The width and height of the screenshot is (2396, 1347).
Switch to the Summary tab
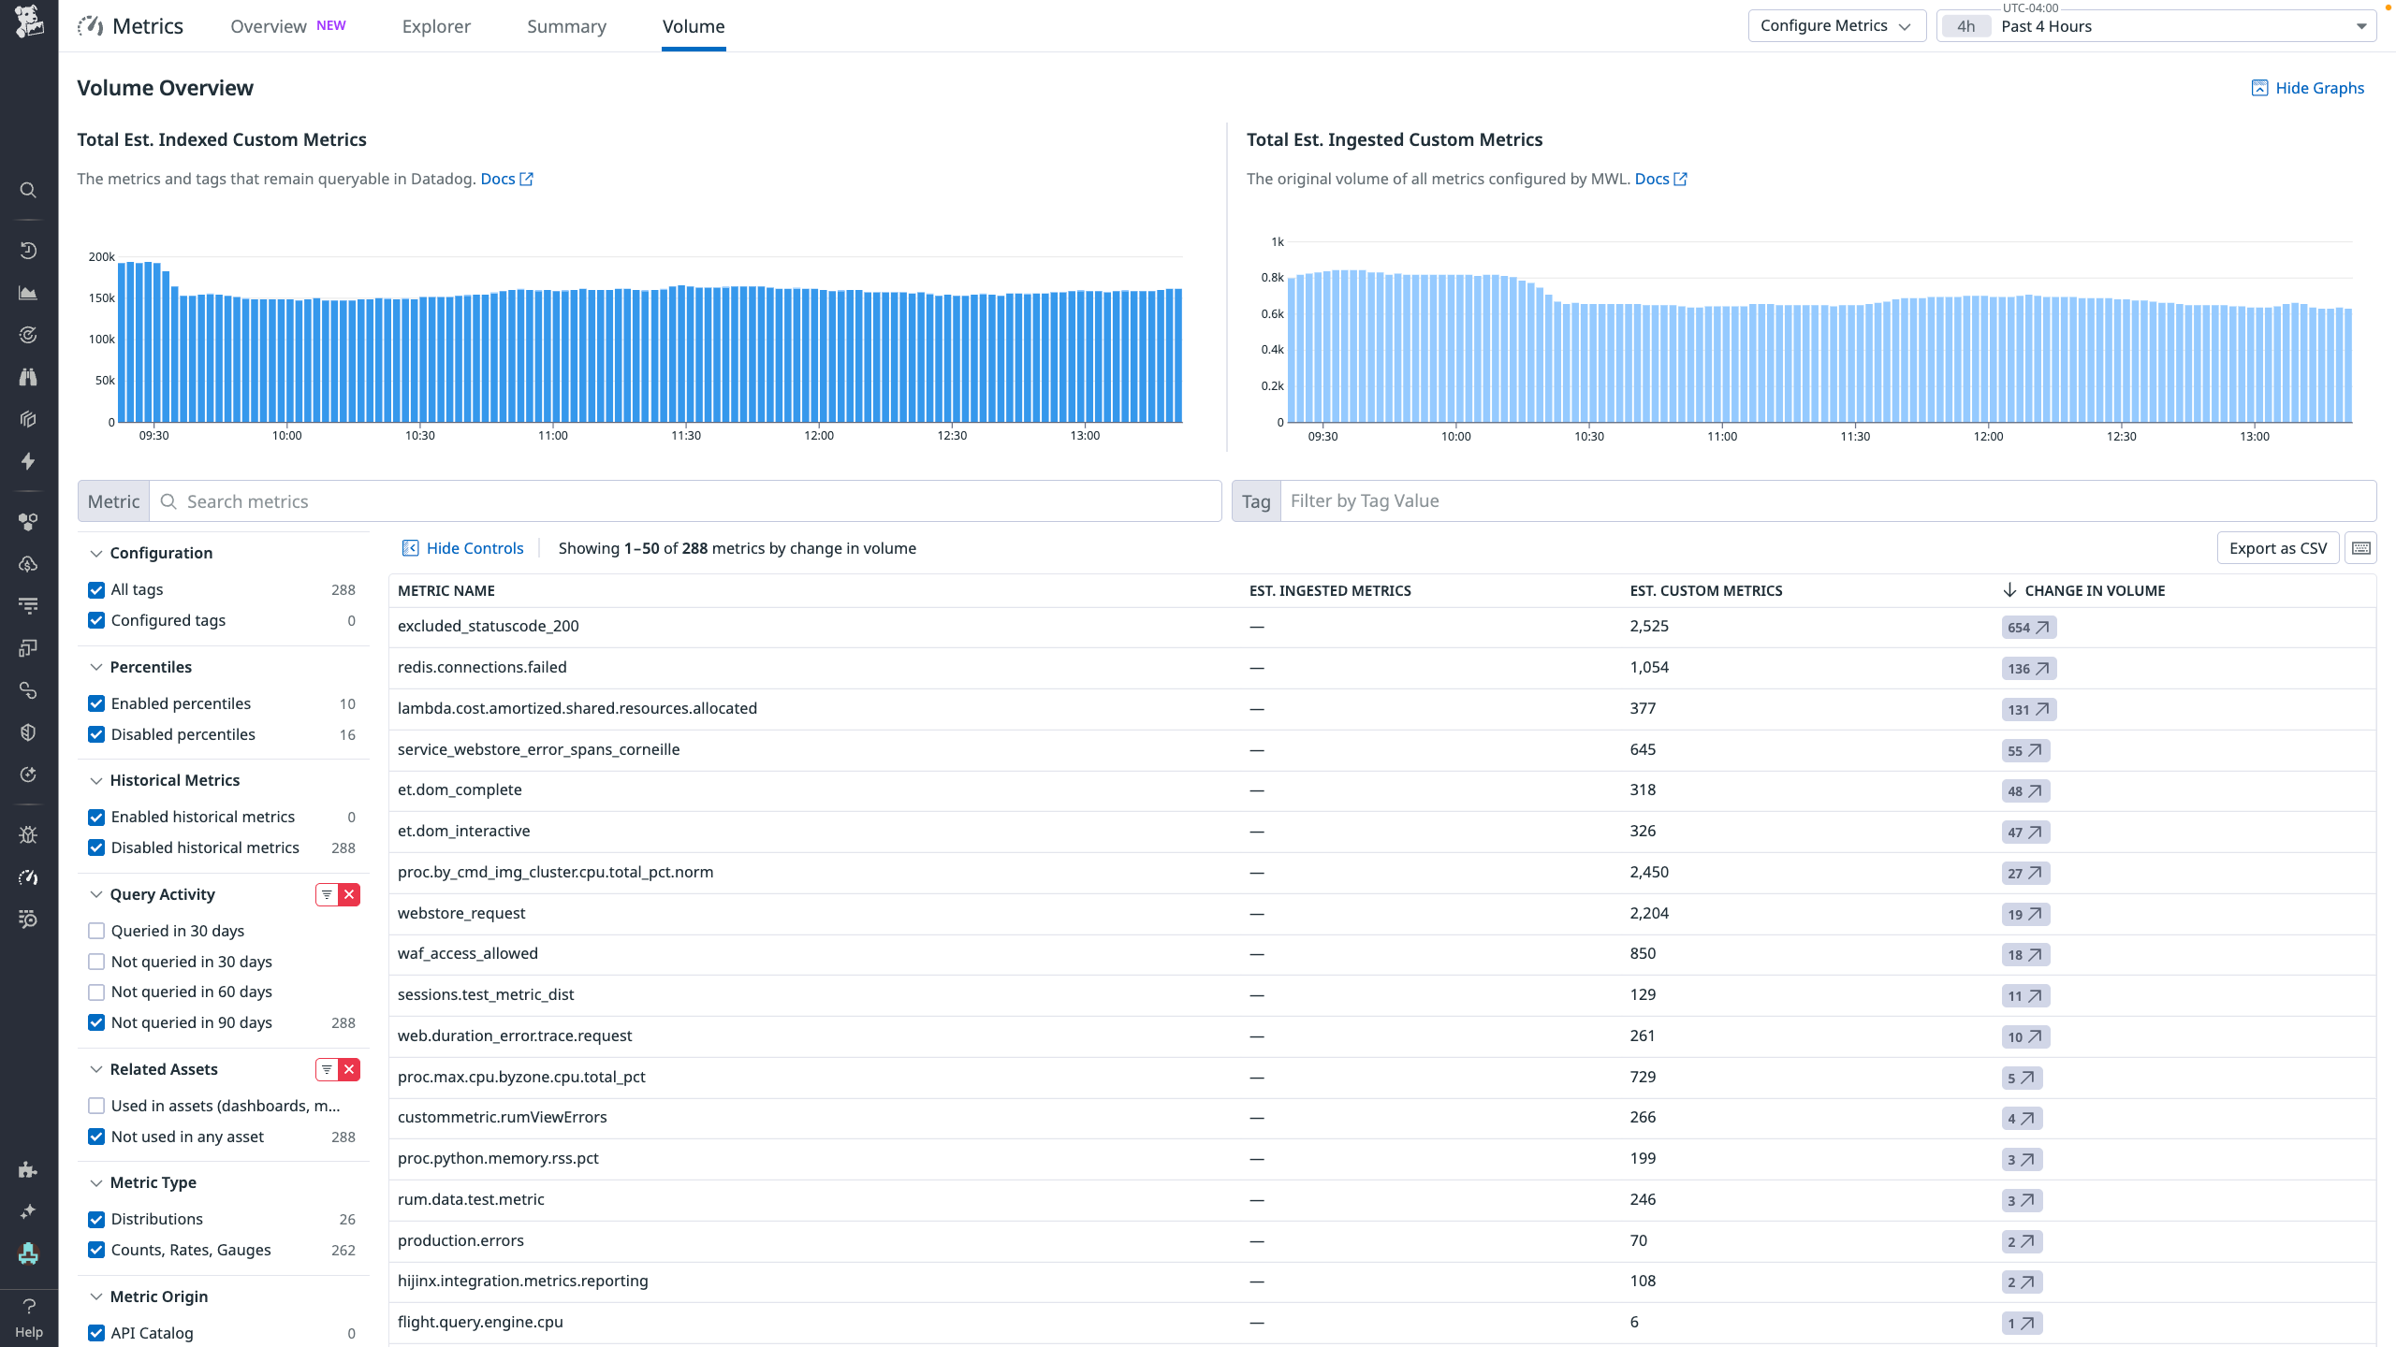click(566, 26)
